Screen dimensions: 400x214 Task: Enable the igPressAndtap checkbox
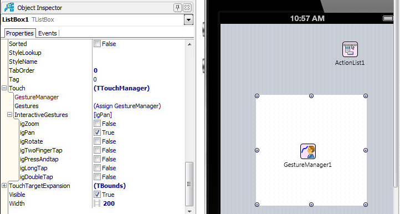[97, 159]
